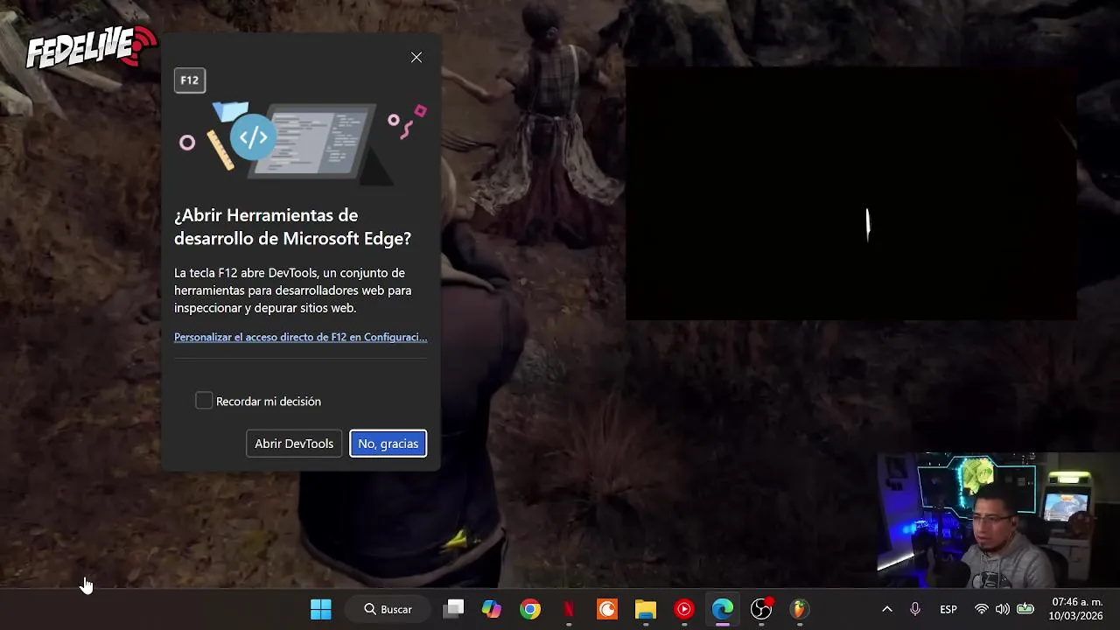This screenshot has width=1120, height=630.
Task: Click the 'No, gracias' button
Action: tap(388, 444)
